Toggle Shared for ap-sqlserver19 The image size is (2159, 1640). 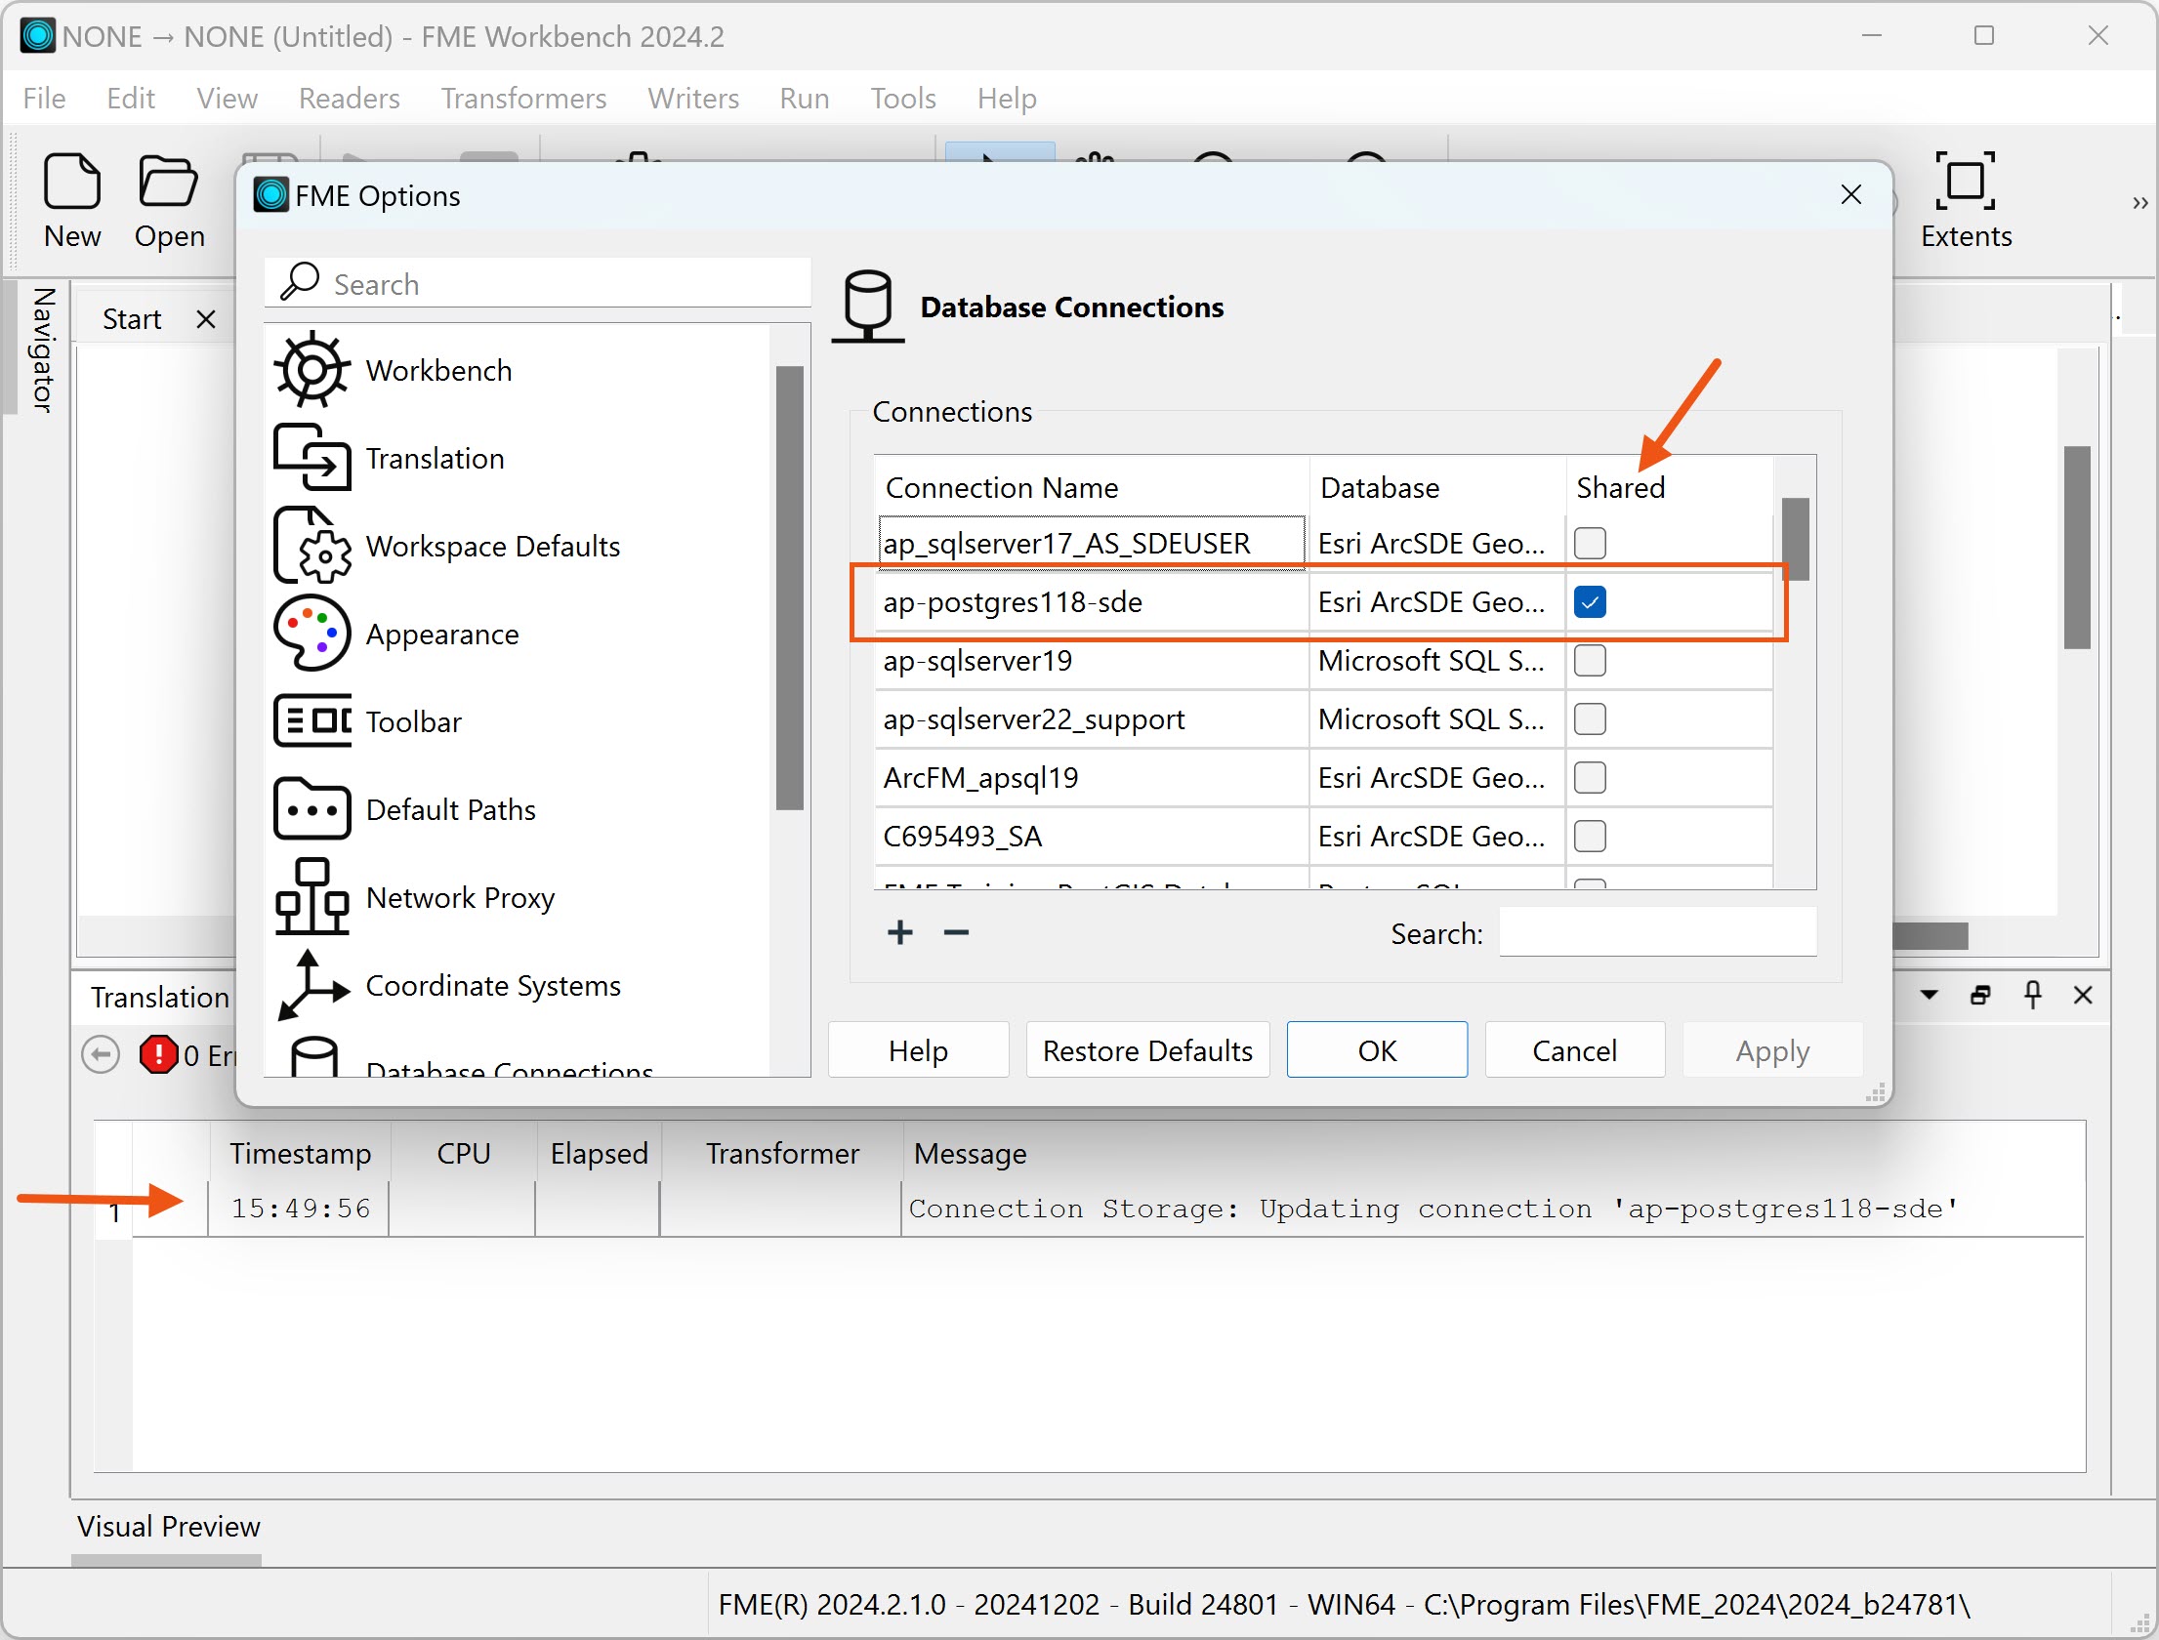[1590, 660]
